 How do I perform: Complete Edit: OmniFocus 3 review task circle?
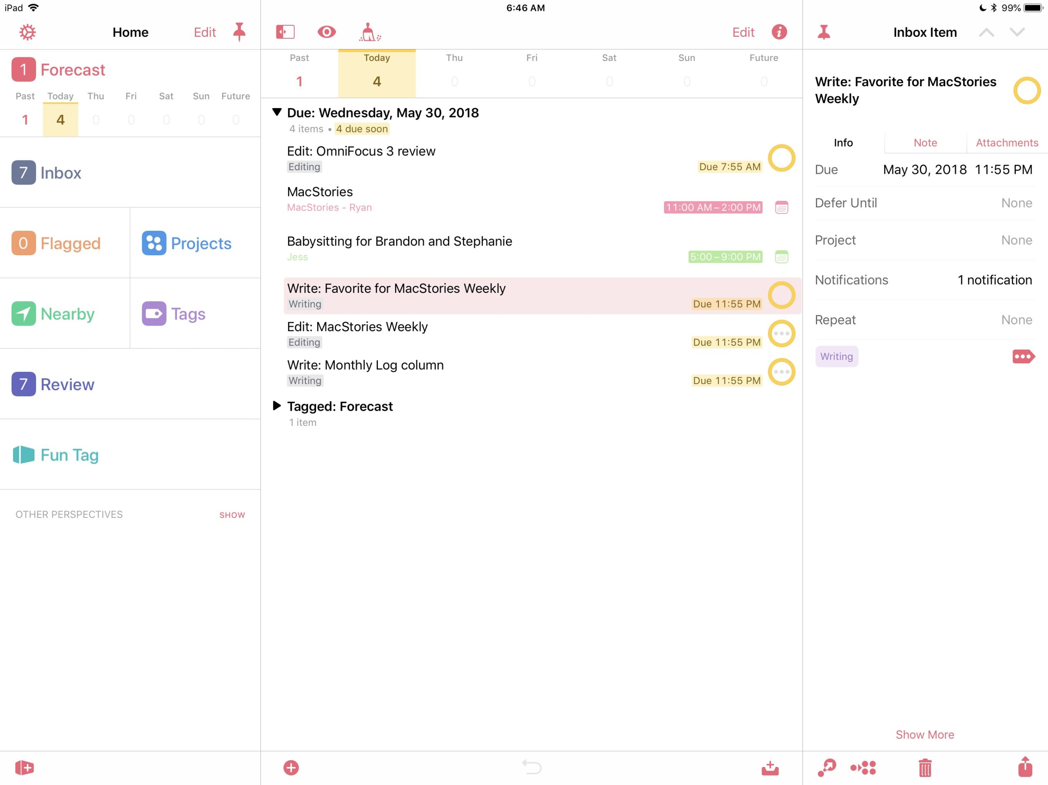click(781, 158)
